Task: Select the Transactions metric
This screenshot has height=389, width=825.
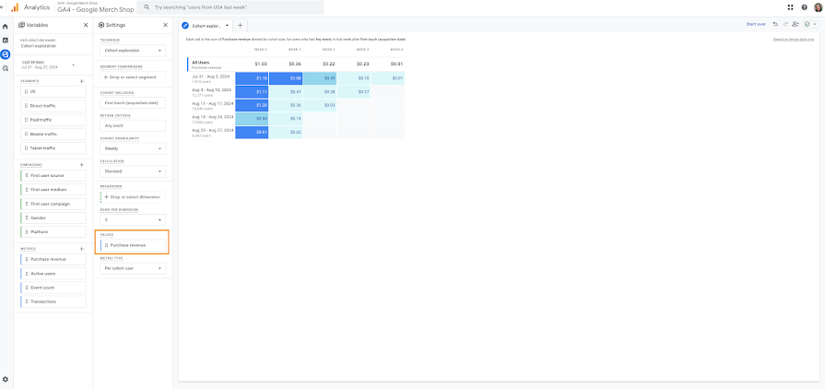Action: (x=53, y=301)
